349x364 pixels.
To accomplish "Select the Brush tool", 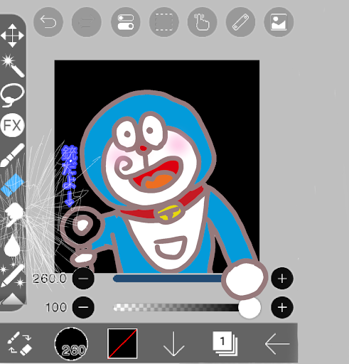I will (x=12, y=155).
